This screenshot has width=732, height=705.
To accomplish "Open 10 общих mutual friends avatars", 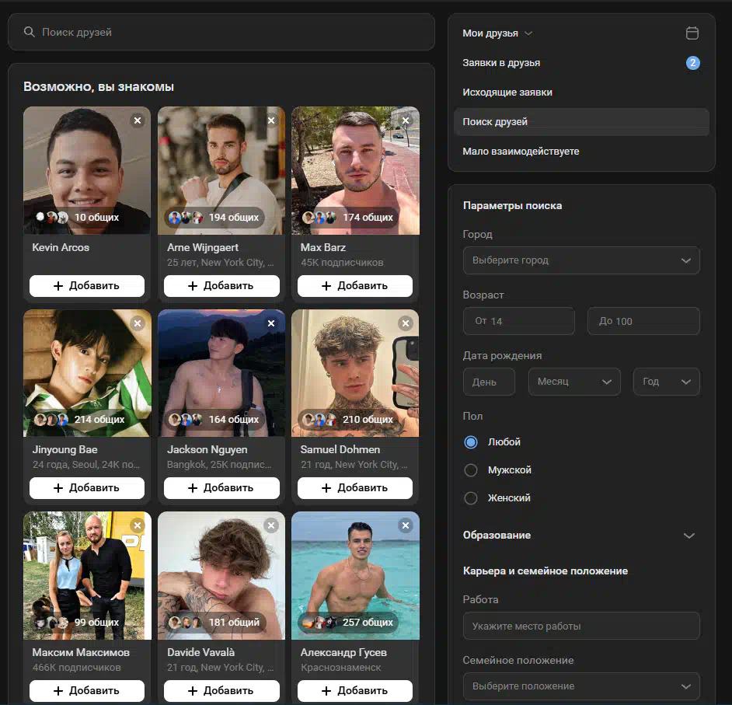I will click(51, 217).
